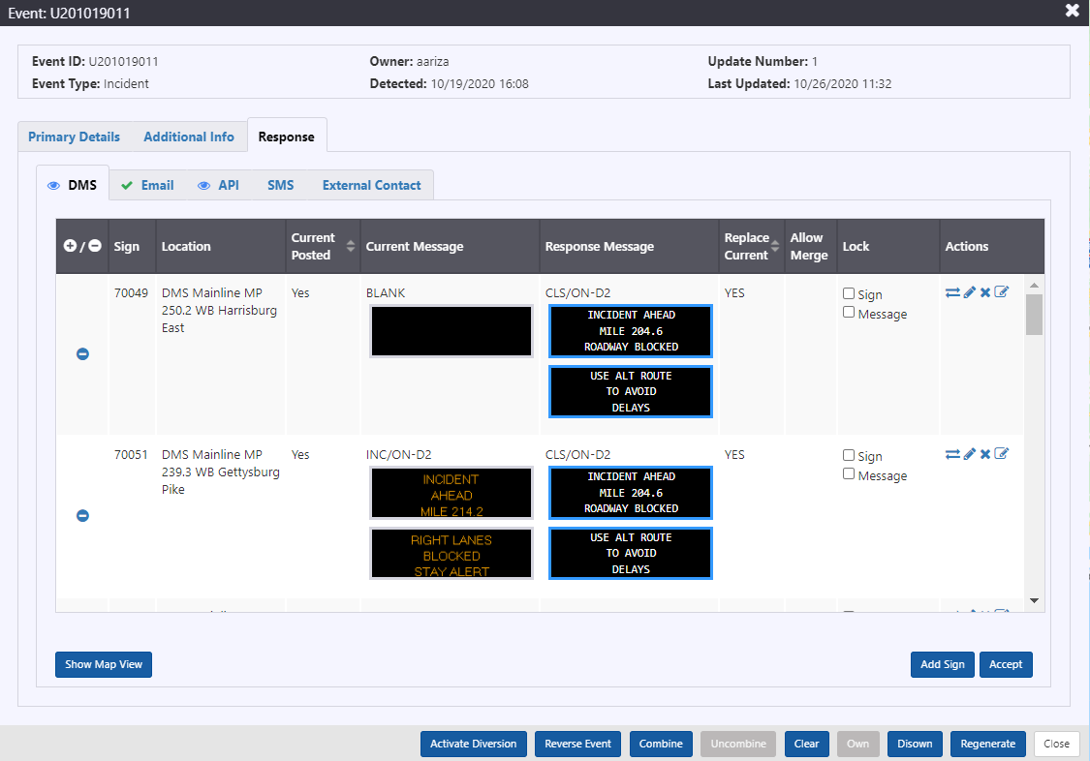Image resolution: width=1090 pixels, height=761 pixels.
Task: Click INCIDENT AHEAD MILE 214.2 current message preview
Action: click(x=452, y=493)
